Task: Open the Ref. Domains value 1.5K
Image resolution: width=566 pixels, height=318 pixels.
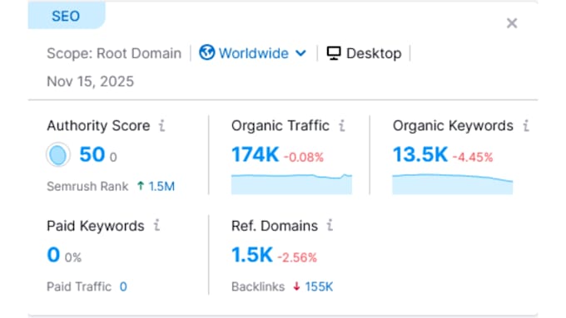Action: click(x=252, y=255)
